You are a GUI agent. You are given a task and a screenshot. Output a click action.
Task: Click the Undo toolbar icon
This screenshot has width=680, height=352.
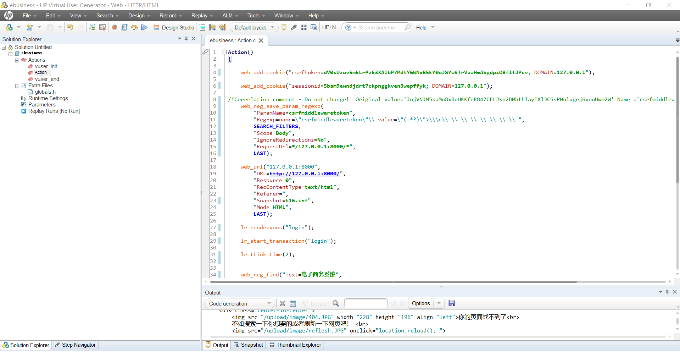(70, 27)
